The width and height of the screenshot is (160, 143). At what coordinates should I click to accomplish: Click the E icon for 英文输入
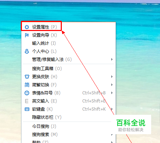[27, 101]
